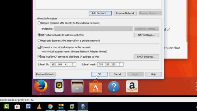197x111 pixels.
Task: Click Add Network button
Action: point(100,13)
